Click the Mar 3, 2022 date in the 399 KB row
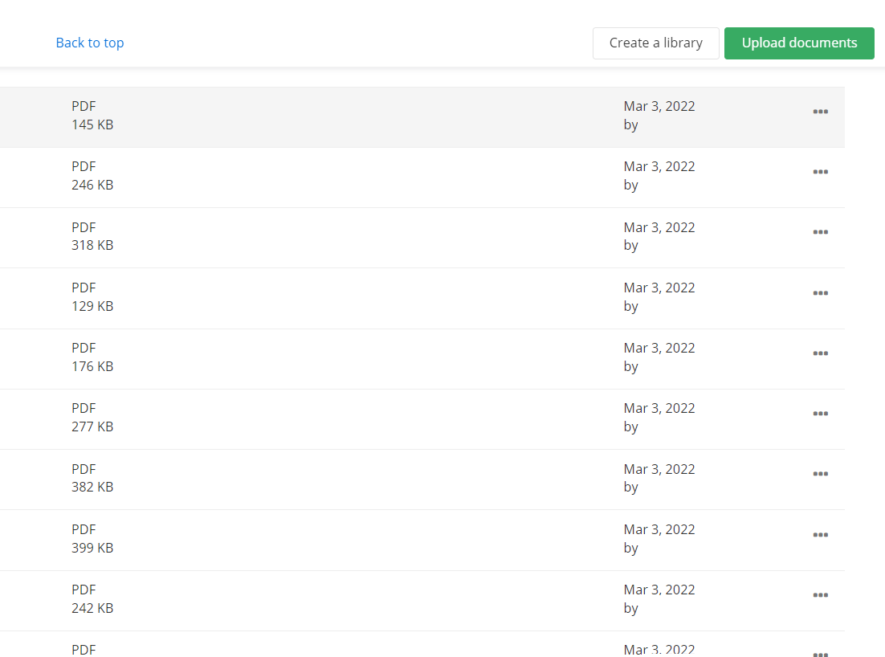The height and width of the screenshot is (657, 885). [x=659, y=530]
